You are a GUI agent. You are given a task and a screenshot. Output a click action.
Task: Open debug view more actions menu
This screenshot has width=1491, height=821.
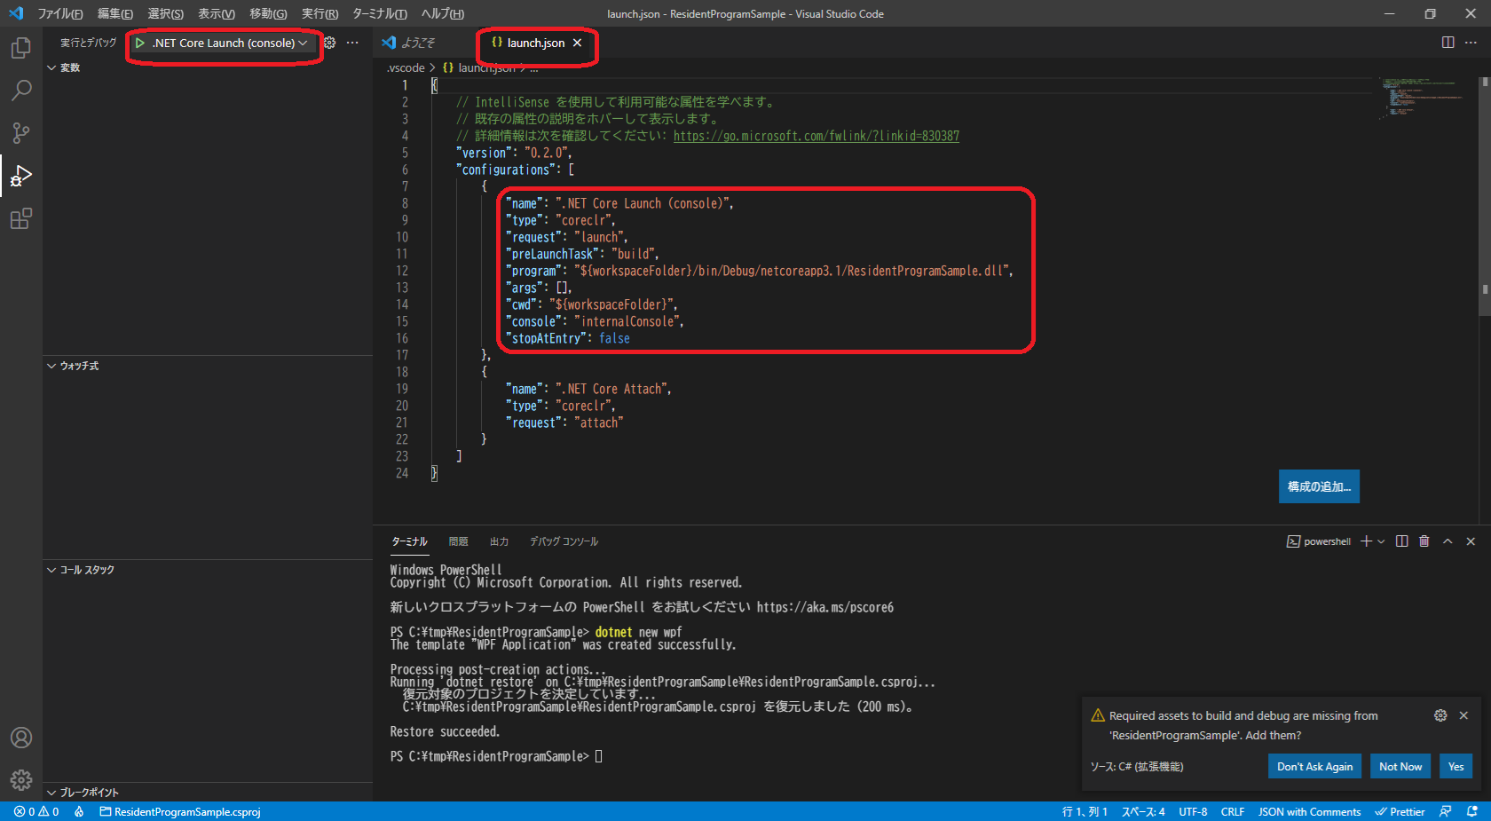click(x=352, y=43)
